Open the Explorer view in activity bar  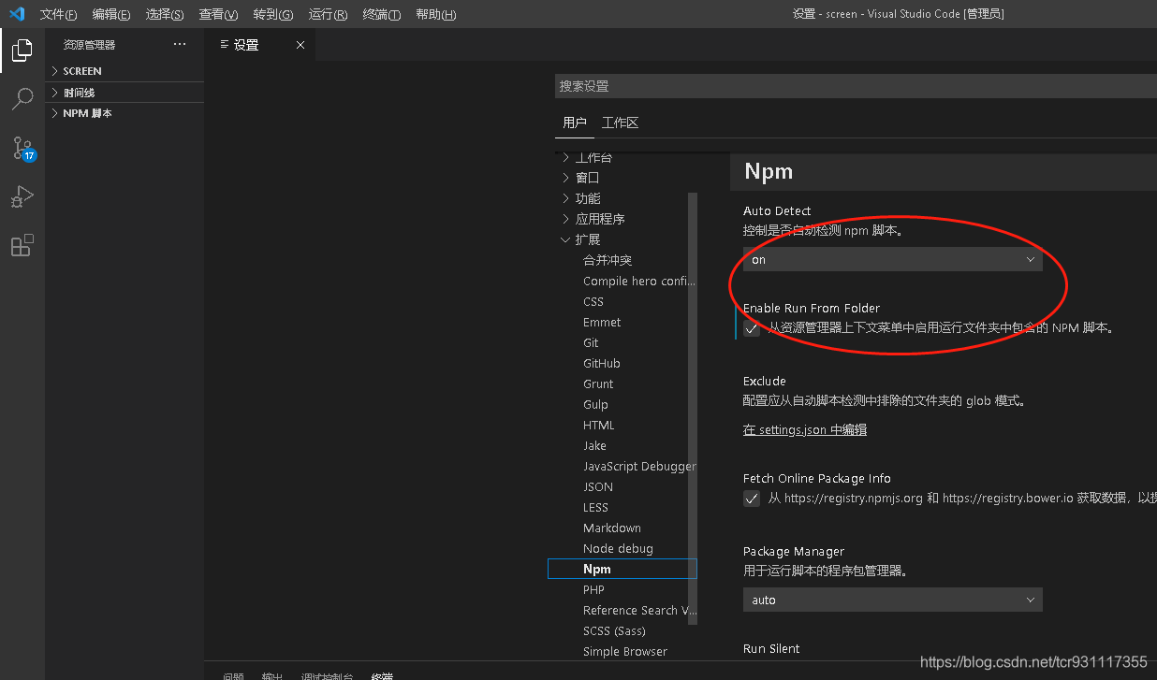click(22, 51)
